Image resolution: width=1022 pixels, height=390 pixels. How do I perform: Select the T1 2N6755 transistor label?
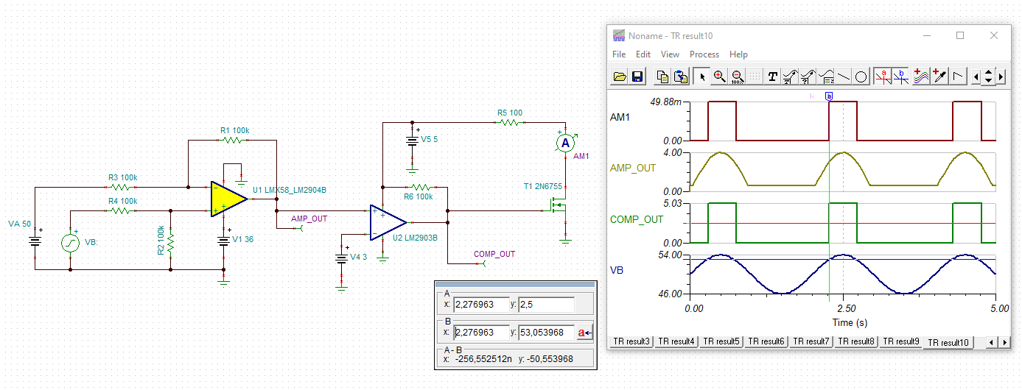pos(542,187)
